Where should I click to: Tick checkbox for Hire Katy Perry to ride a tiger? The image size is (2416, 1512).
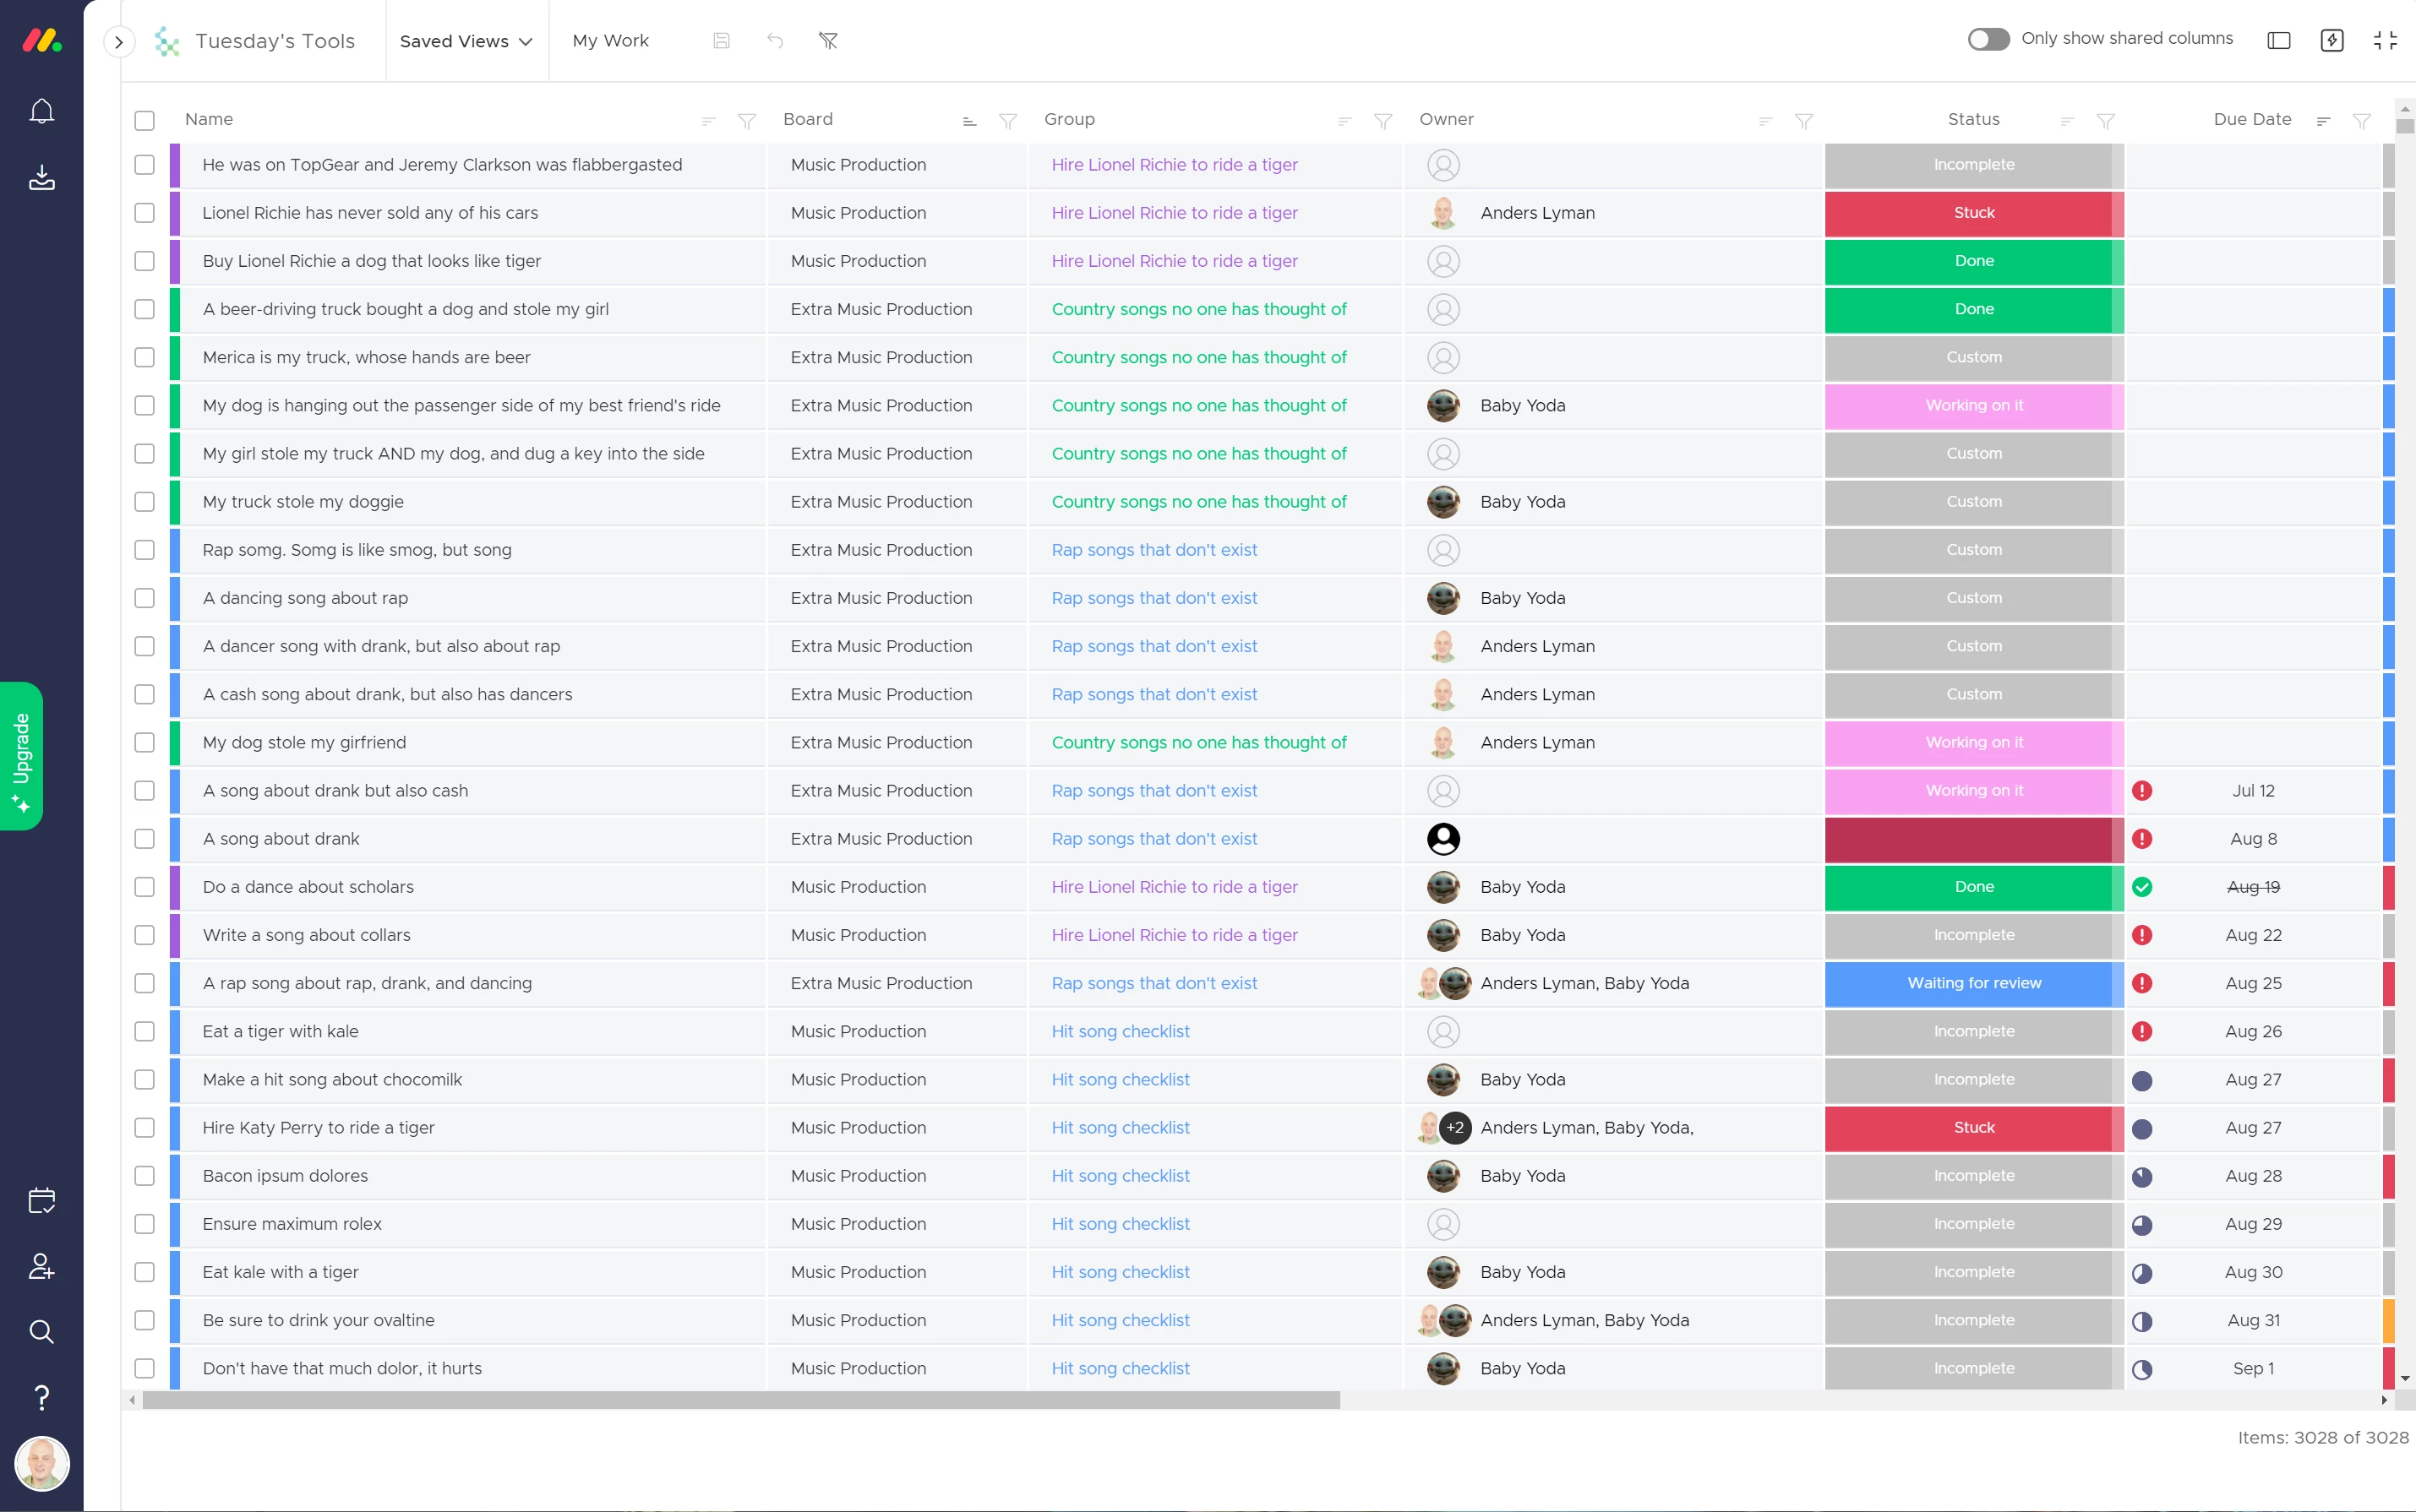pos(145,1128)
